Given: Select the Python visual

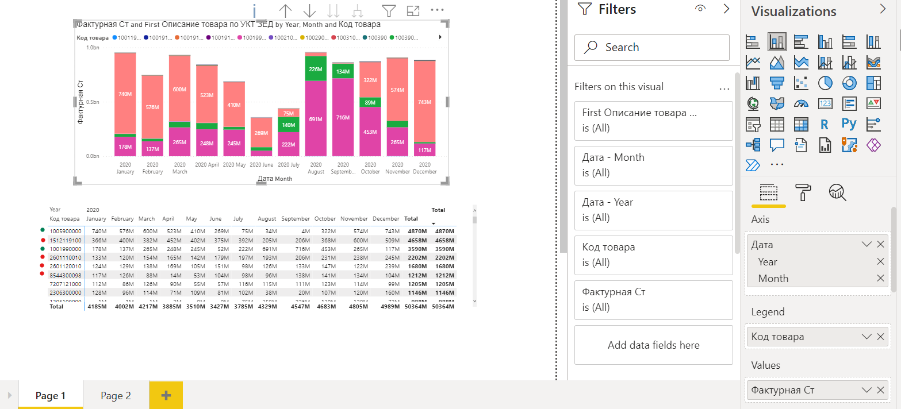Looking at the screenshot, I should 849,124.
